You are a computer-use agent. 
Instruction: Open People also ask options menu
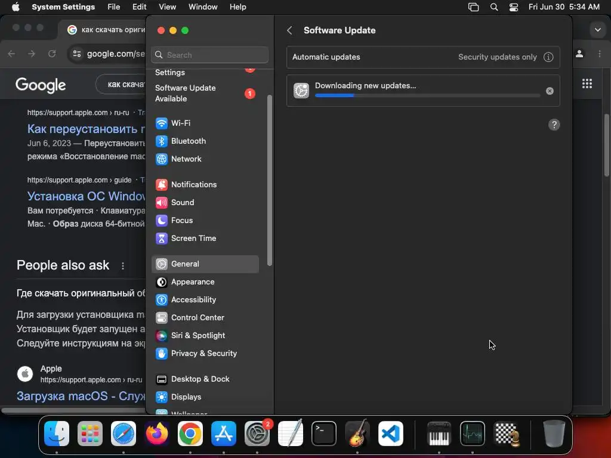click(123, 265)
